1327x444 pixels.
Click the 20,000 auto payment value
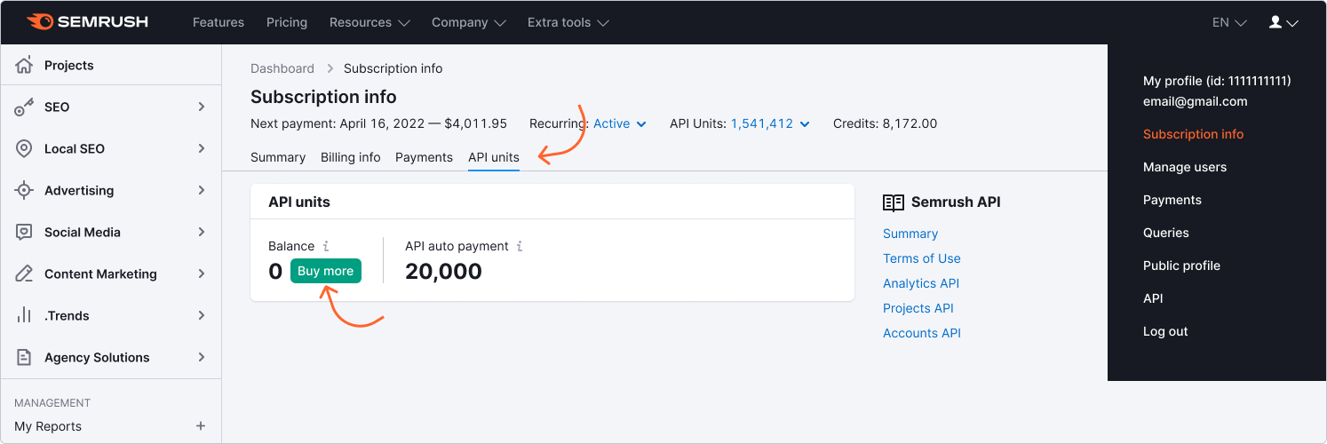point(443,271)
